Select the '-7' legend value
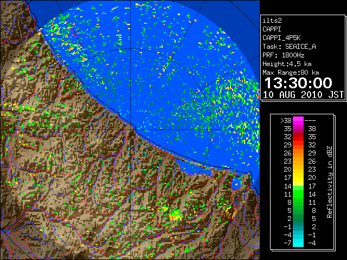This screenshot has width=347, height=260. [x=287, y=243]
